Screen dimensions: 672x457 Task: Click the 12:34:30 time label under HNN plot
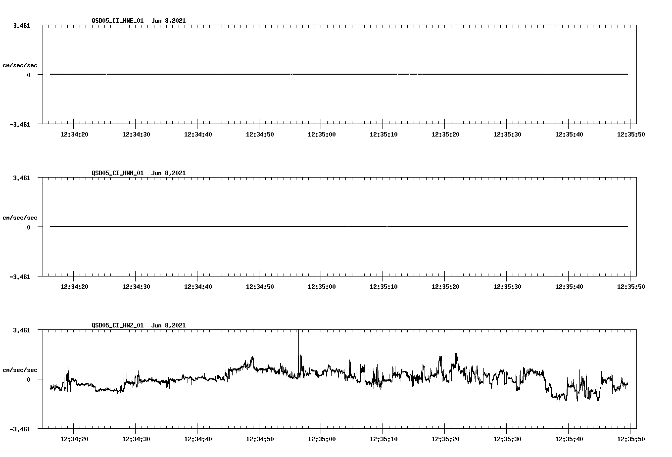[x=136, y=286]
